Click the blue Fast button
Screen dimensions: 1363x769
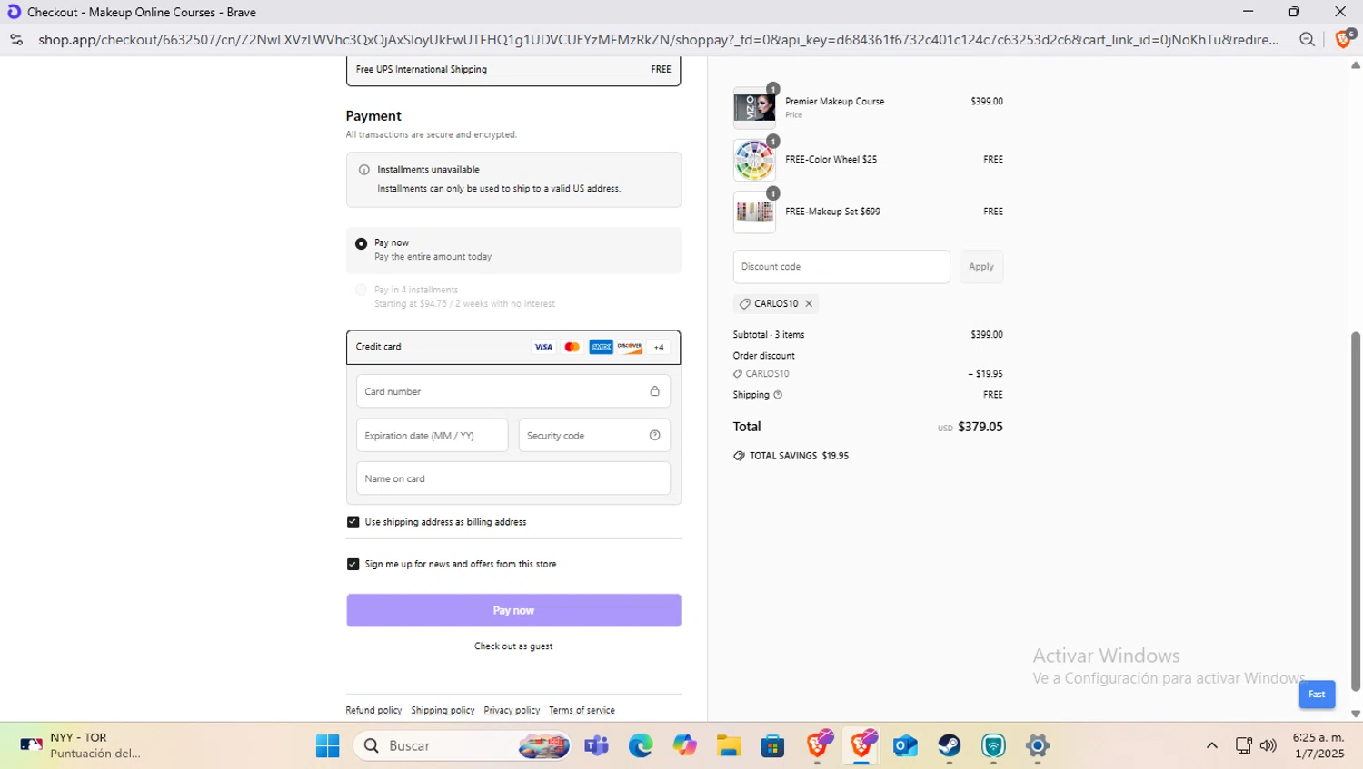1317,695
